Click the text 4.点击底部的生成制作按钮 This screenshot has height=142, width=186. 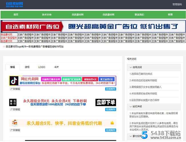coord(143,94)
